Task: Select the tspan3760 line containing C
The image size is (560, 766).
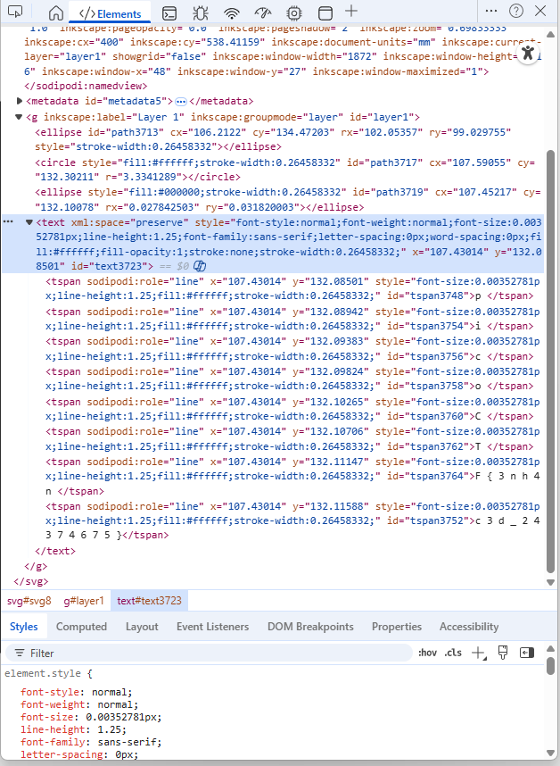Action: [292, 409]
